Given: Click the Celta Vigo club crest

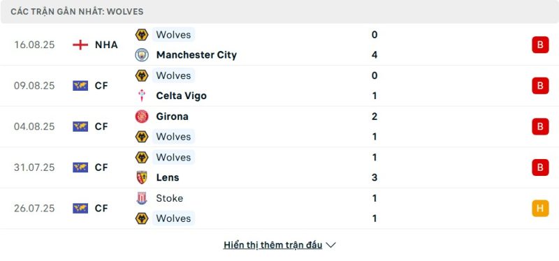Looking at the screenshot, I should tap(142, 96).
